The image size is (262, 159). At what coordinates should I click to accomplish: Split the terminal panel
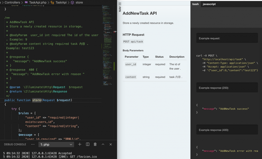click(88, 144)
